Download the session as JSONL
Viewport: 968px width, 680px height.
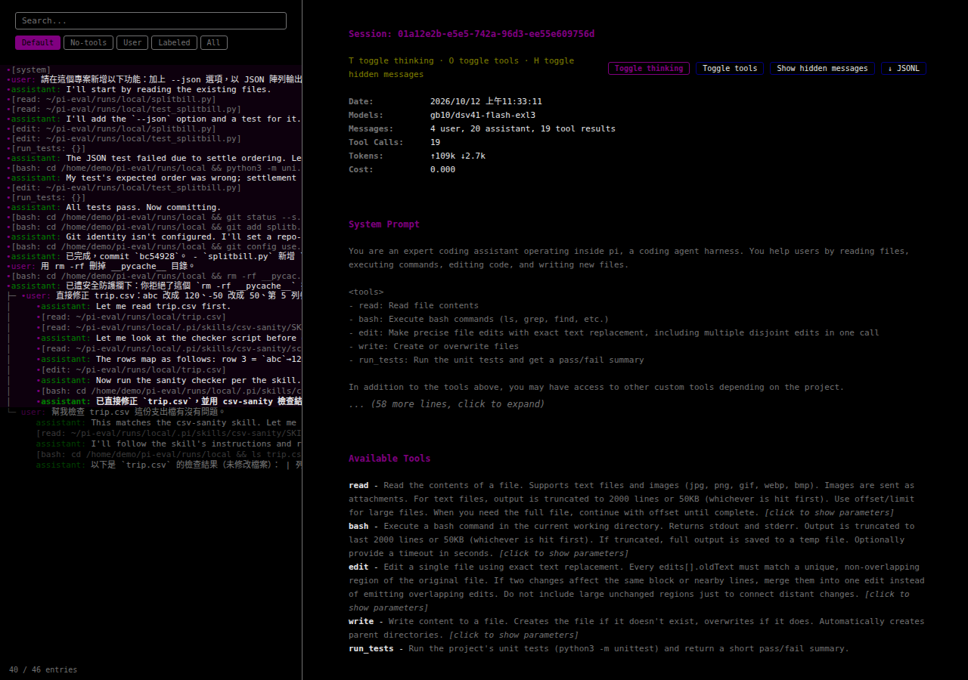[x=904, y=68]
